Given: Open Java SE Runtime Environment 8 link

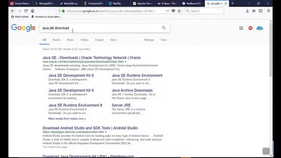Looking at the screenshot, I should 75,105.
